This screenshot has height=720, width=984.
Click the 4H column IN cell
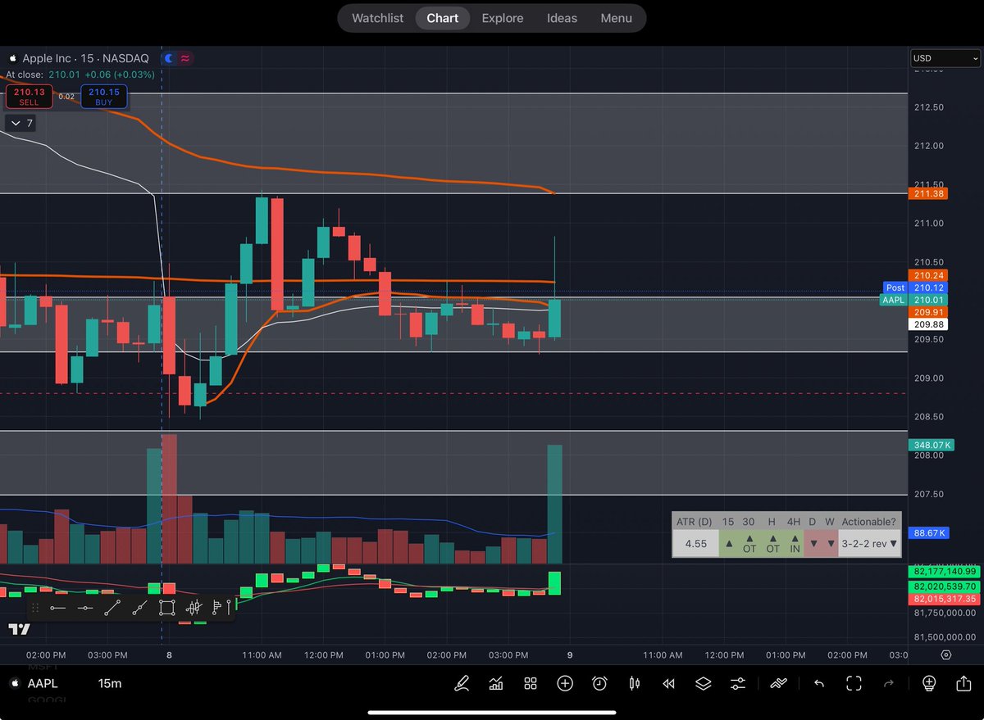(x=795, y=543)
